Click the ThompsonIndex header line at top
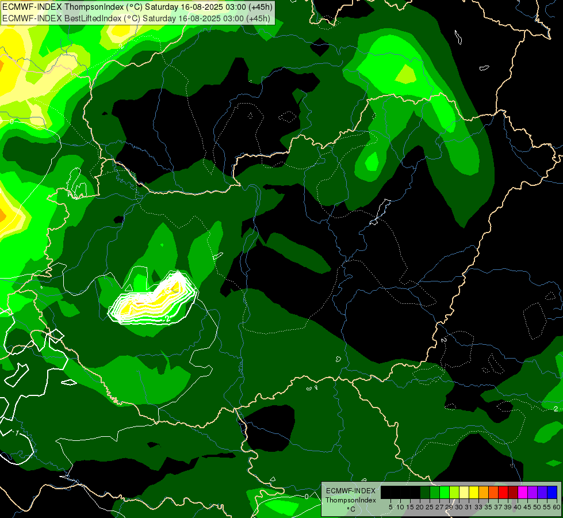 pos(137,7)
